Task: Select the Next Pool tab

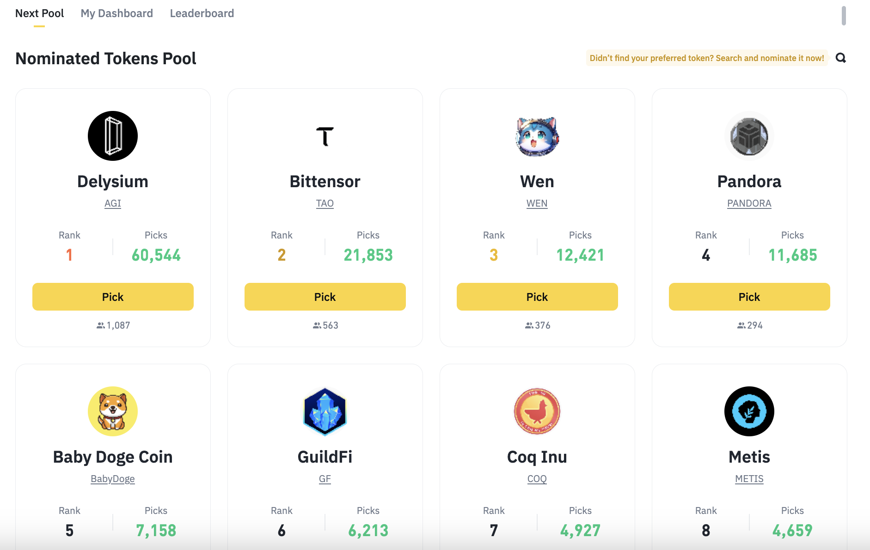Action: pyautogui.click(x=40, y=13)
